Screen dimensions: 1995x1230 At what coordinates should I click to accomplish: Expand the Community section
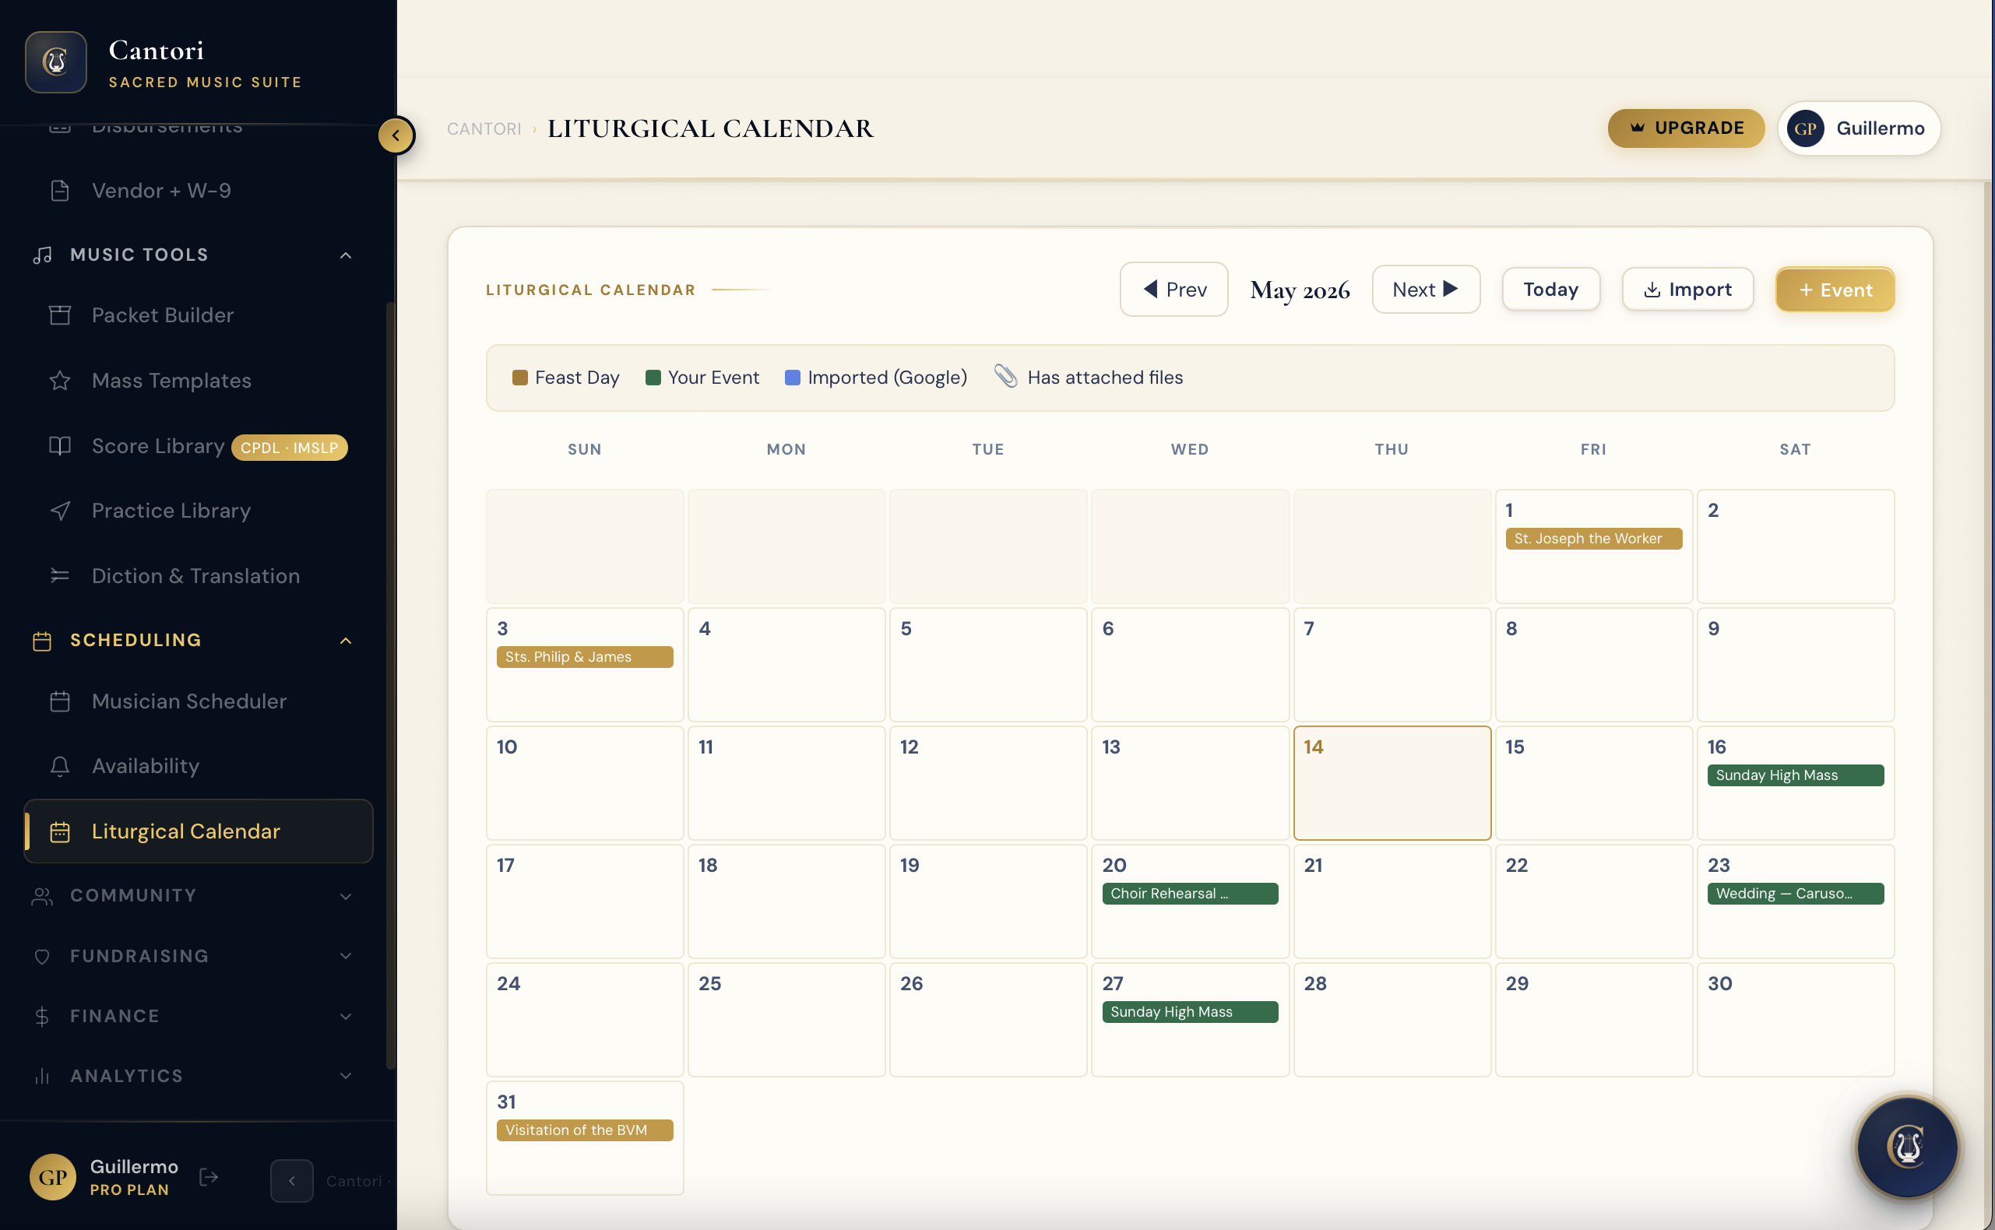click(x=346, y=897)
